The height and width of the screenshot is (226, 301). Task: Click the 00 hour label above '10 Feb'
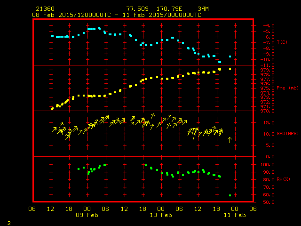(161, 209)
